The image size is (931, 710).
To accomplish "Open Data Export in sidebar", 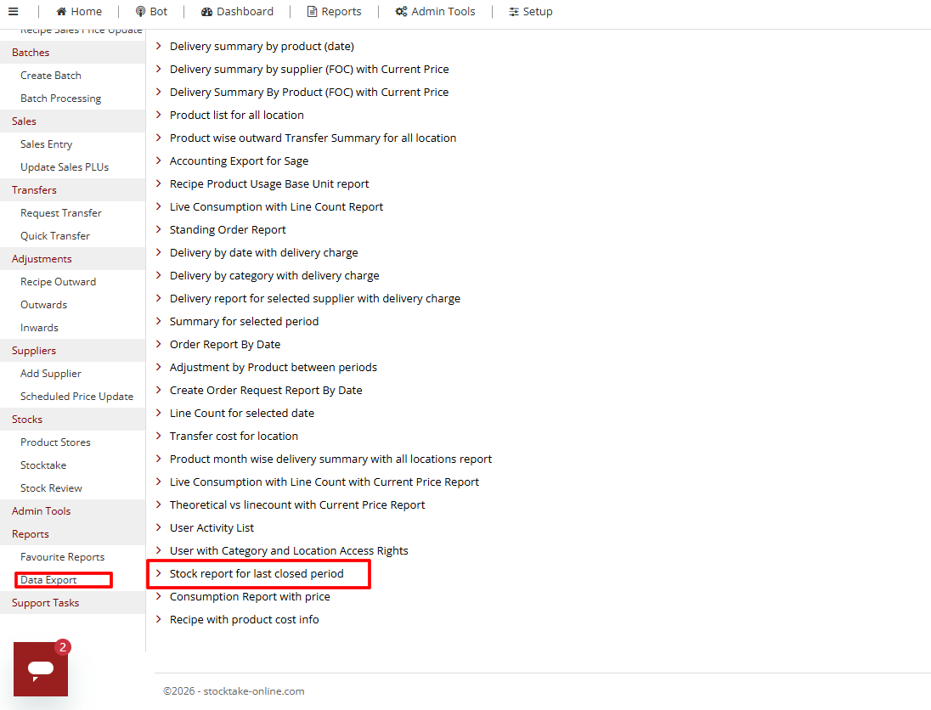I will [48, 580].
